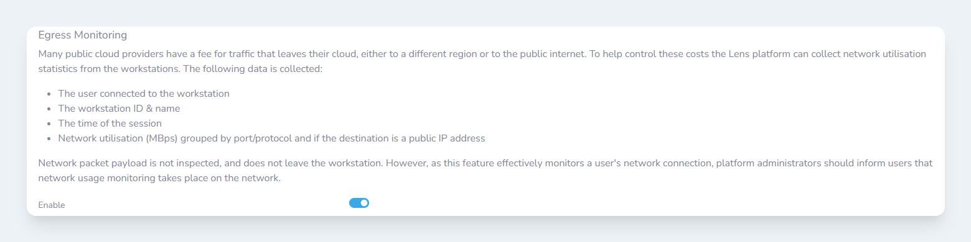This screenshot has width=971, height=242.
Task: Click 'The user connected to the workstation' bullet
Action: [144, 94]
